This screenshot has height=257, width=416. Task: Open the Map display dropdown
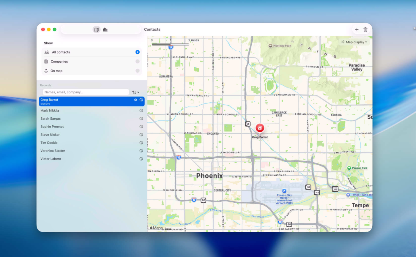tap(354, 42)
